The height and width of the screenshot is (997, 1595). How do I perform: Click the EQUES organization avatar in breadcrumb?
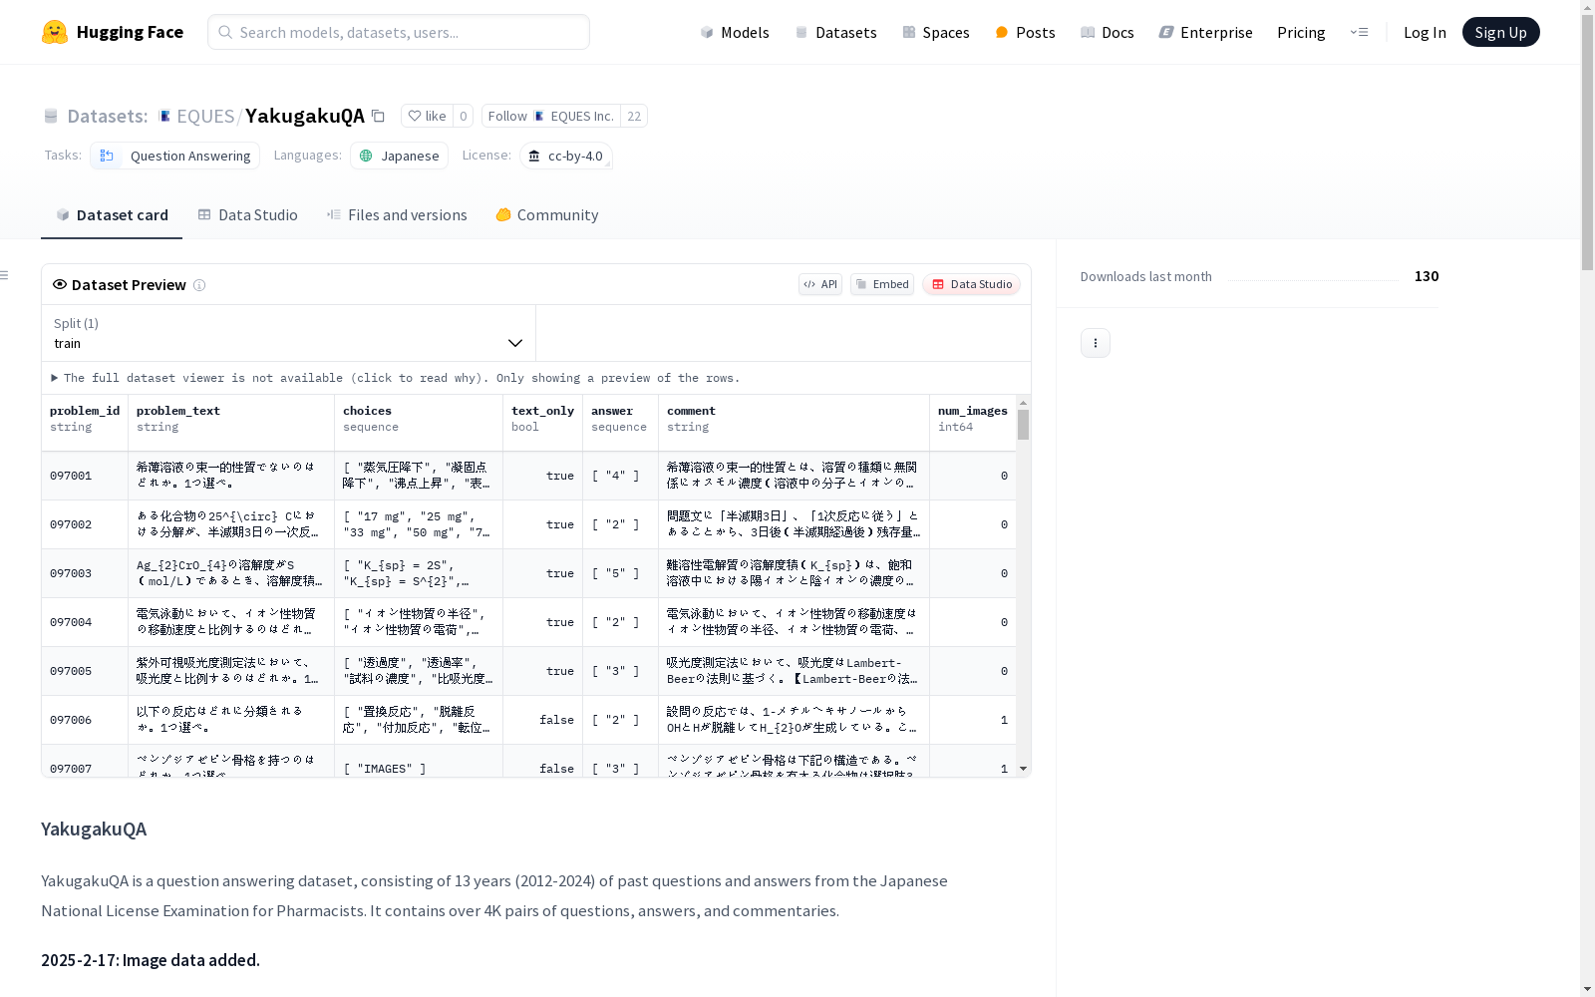[x=164, y=116]
